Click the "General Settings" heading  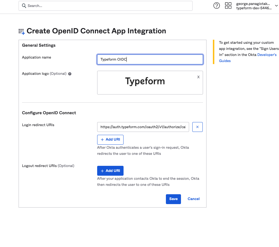pos(39,45)
